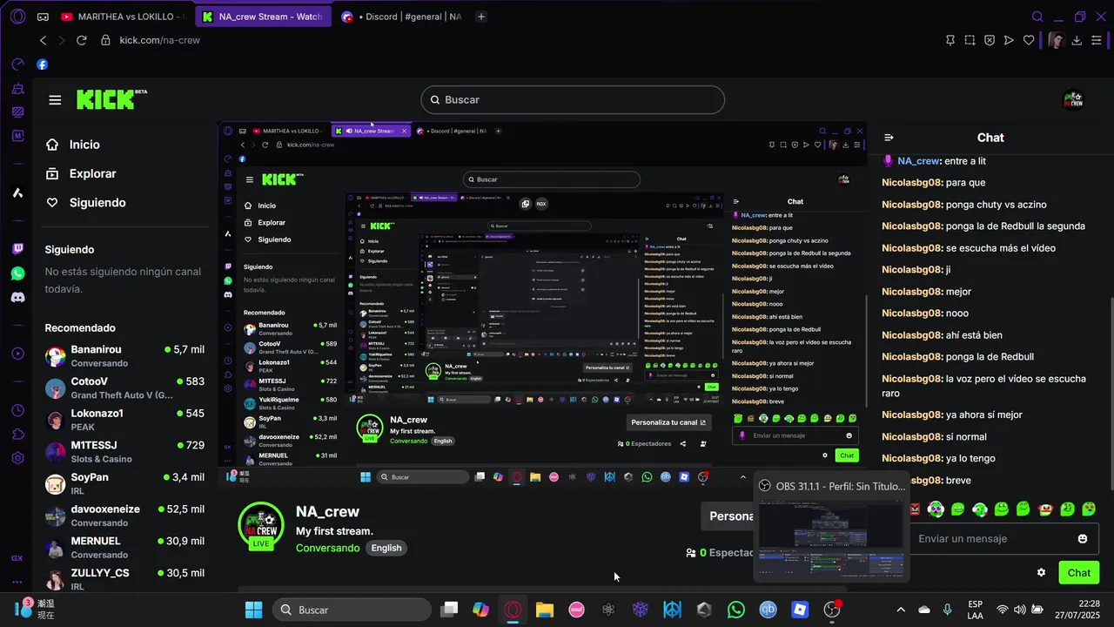The image size is (1114, 627).
Task: Open History clock icon in sidebar
Action: point(17,410)
